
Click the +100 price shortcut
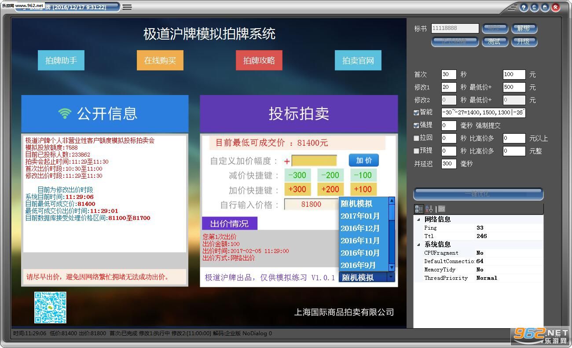coord(363,190)
